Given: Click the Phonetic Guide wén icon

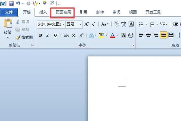Looking at the screenshot, I should (124, 24).
